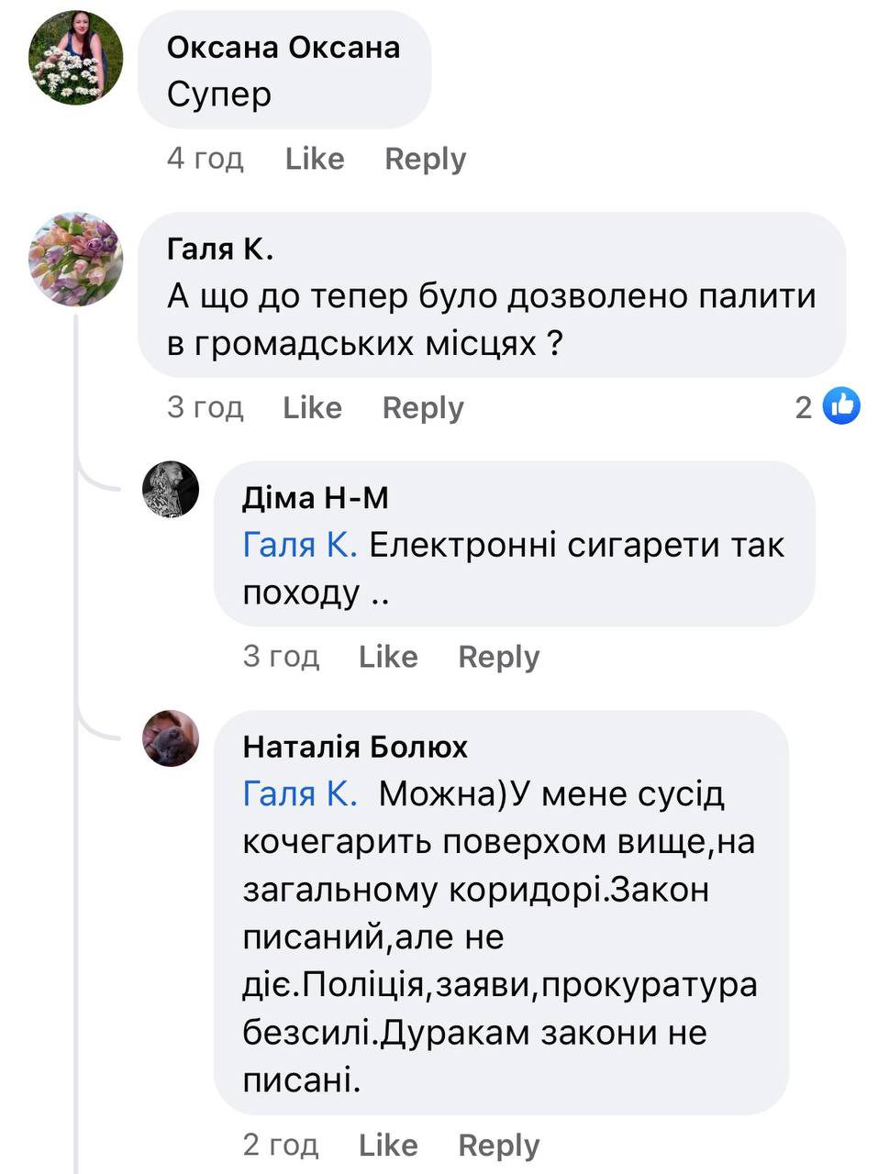
Task: Click the blue thumbs-up reaction icon
Action: [x=841, y=406]
